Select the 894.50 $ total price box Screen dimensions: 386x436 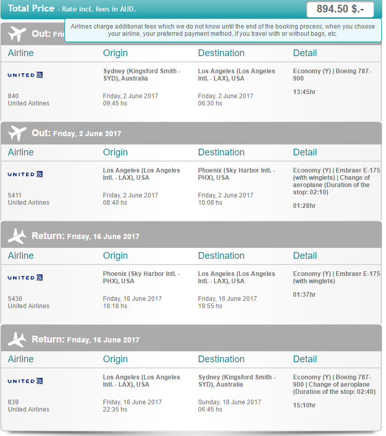340,9
